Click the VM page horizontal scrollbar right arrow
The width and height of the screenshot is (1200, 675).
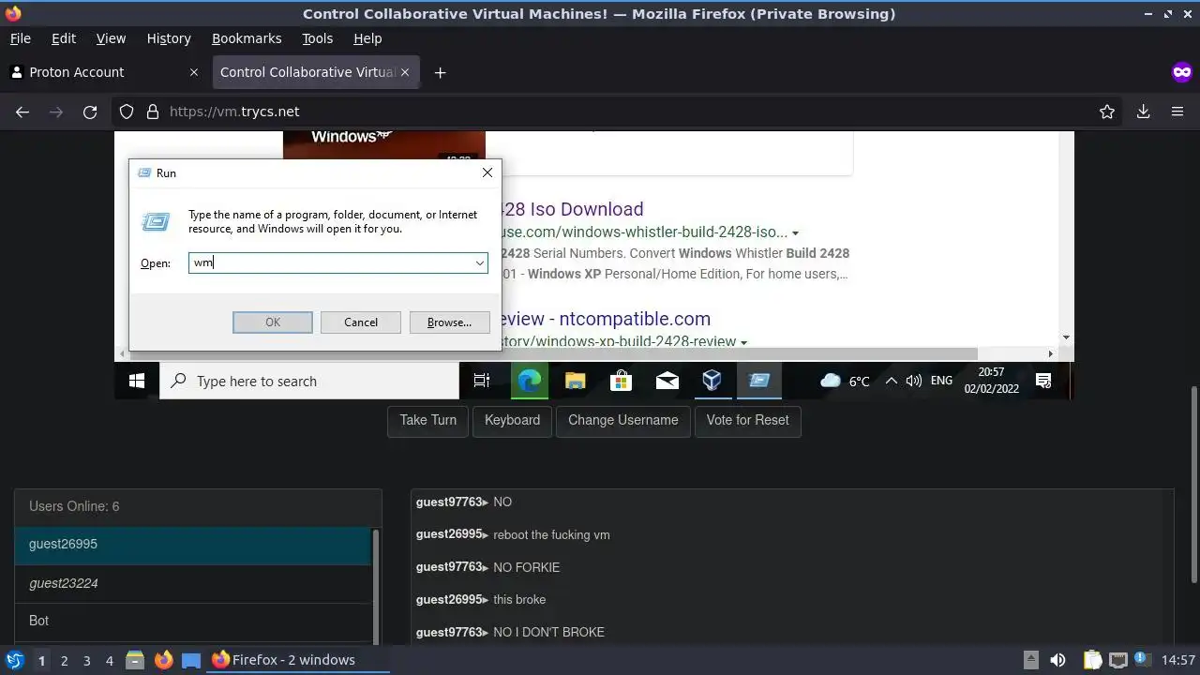point(1050,353)
